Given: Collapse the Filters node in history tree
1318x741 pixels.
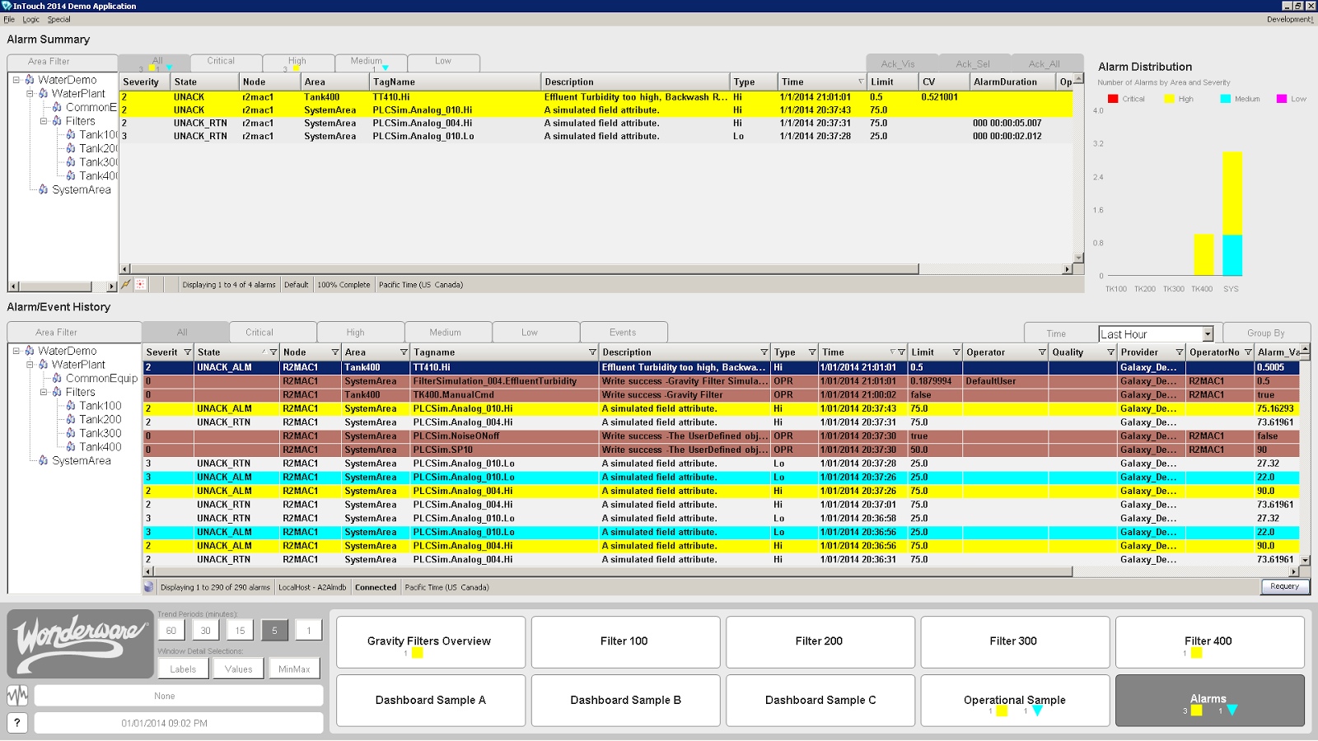Looking at the screenshot, I should click(x=44, y=392).
